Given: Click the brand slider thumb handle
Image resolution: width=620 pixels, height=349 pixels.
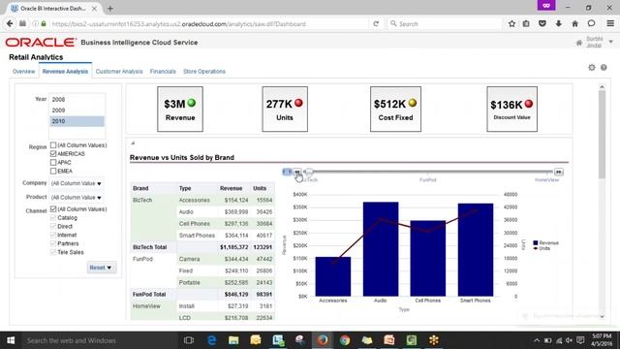Looking at the screenshot, I should click(309, 172).
